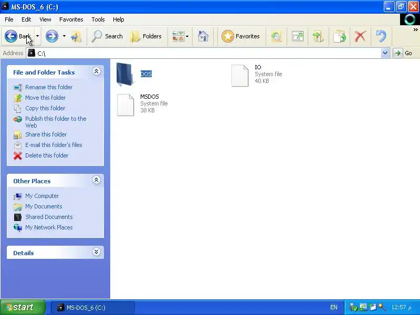Open the Favorites menu
The image size is (420, 315).
pyautogui.click(x=71, y=19)
